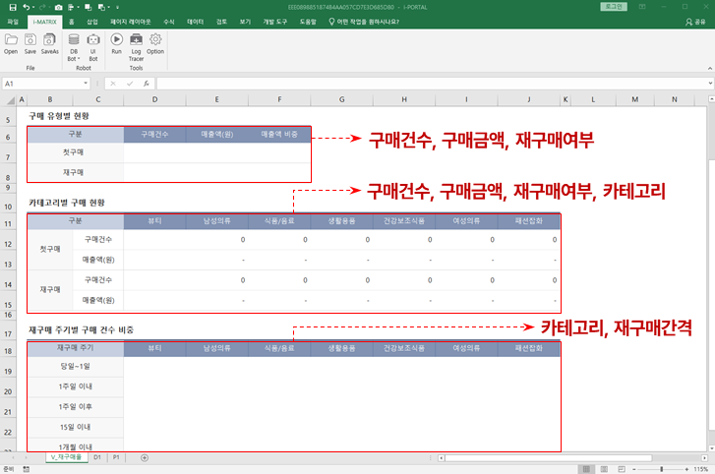This screenshot has width=715, height=474.
Task: Click the 공유 share button
Action: (x=695, y=22)
